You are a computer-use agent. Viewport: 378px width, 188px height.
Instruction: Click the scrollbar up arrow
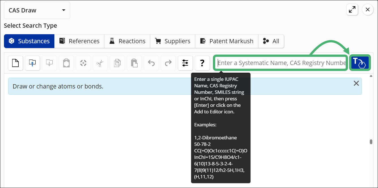371,76
